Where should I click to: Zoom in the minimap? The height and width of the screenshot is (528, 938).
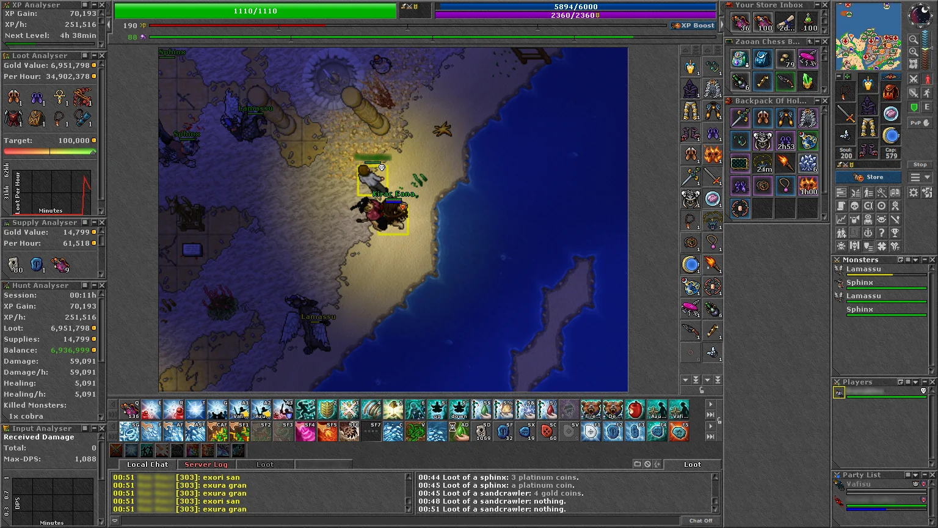click(x=914, y=51)
